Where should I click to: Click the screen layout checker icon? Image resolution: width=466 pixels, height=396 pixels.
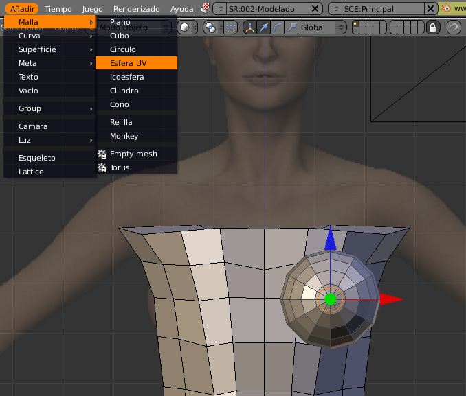pyautogui.click(x=206, y=8)
